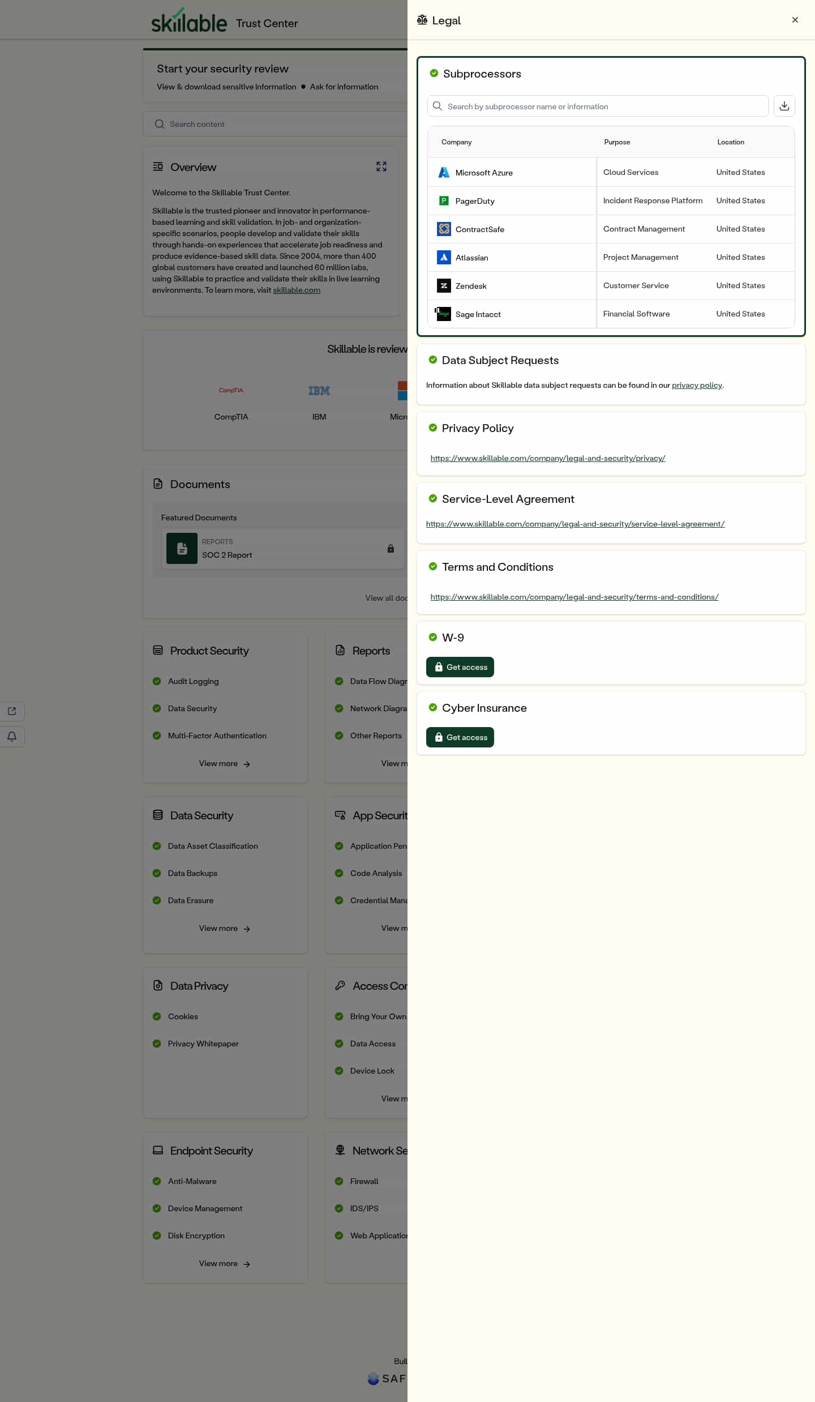
Task: Click the Atlassian logo icon
Action: (444, 258)
